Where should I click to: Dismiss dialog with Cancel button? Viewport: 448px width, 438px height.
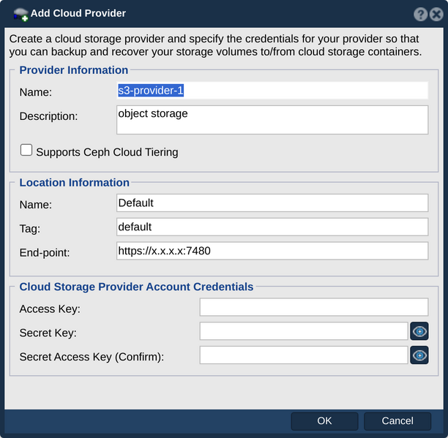point(397,421)
